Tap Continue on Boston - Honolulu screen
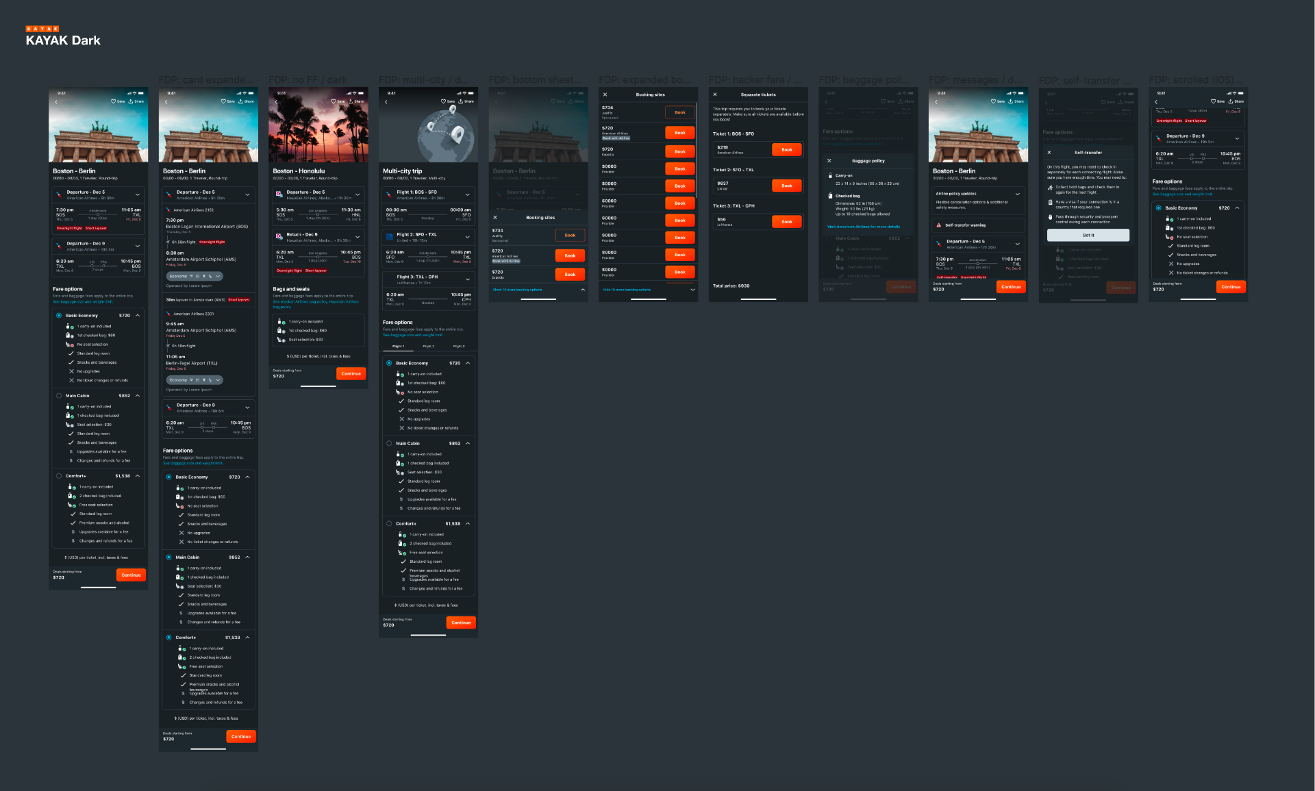1315x791 pixels. [x=351, y=374]
